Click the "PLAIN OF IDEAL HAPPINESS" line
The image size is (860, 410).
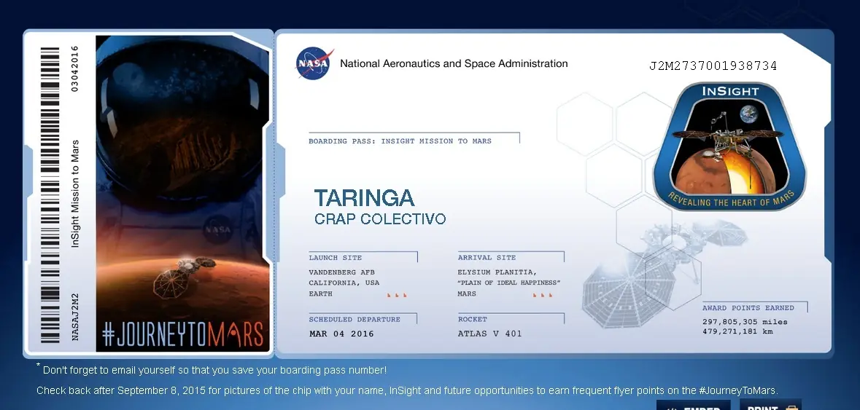(509, 283)
